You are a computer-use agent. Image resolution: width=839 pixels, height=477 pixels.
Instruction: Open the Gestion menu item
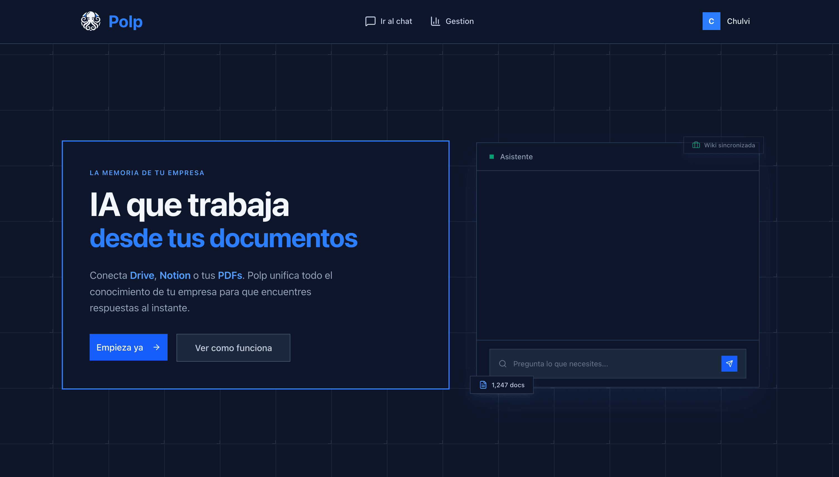459,21
